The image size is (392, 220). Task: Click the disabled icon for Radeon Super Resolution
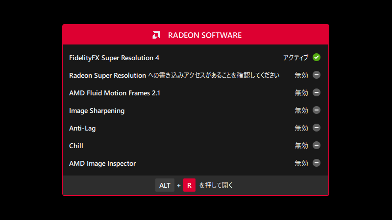pyautogui.click(x=317, y=75)
